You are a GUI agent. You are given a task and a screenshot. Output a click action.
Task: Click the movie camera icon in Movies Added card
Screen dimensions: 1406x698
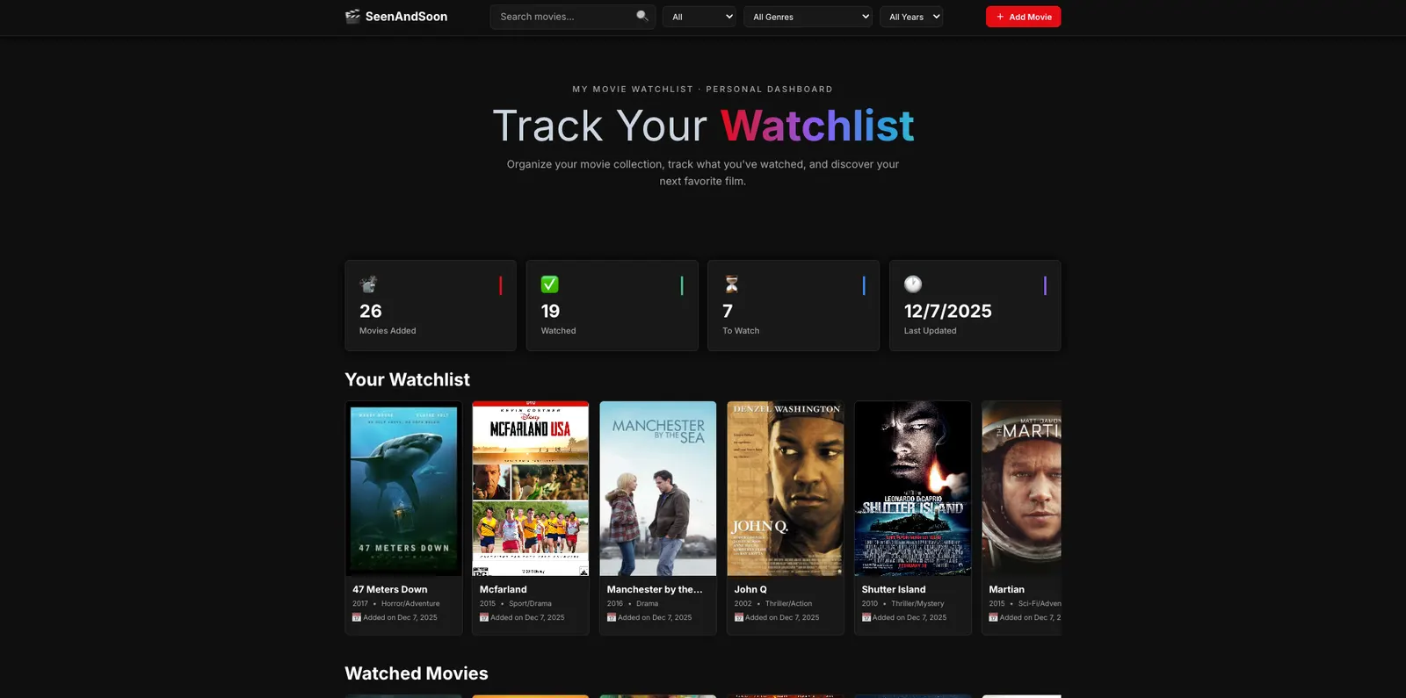[368, 284]
